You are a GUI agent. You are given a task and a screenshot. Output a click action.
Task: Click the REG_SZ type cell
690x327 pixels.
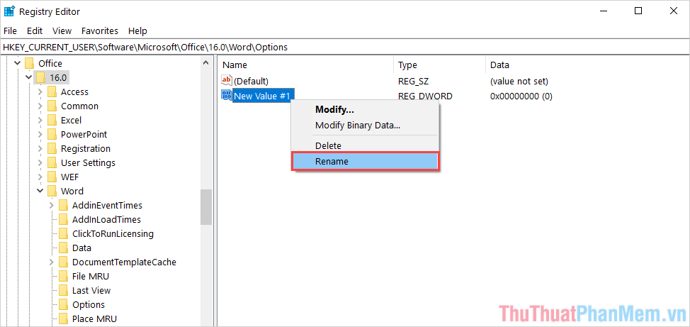tap(412, 81)
